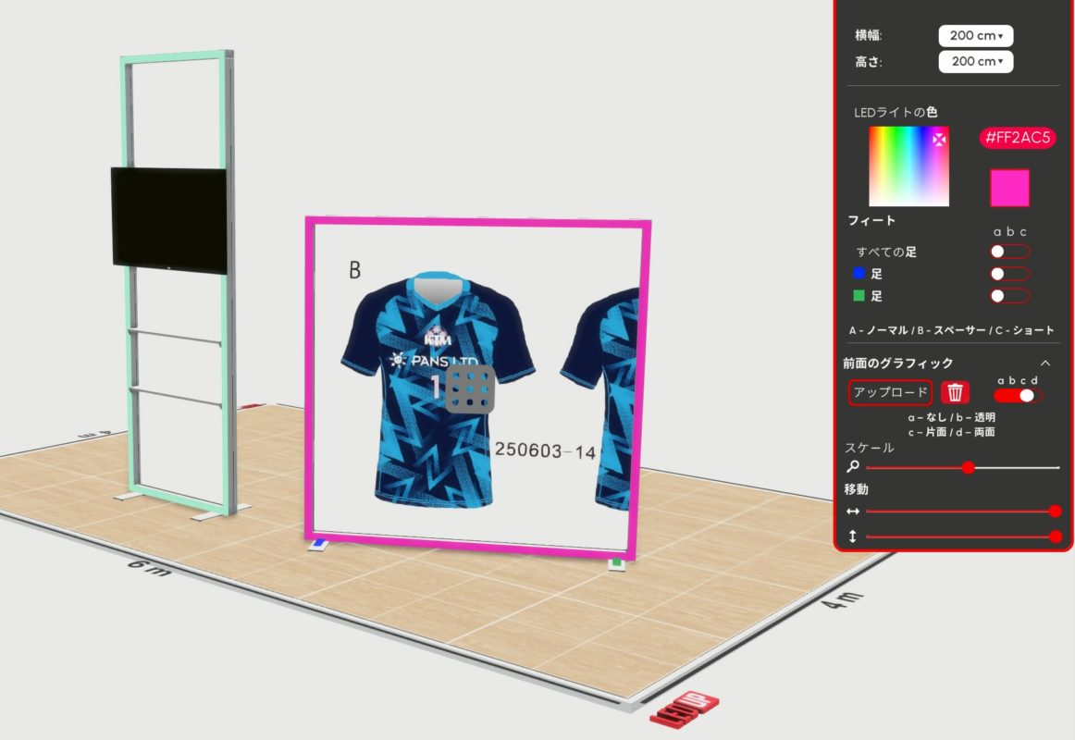Click the アップロード upload button

890,392
